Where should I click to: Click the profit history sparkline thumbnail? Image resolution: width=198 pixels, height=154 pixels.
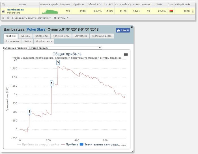tap(50, 12)
